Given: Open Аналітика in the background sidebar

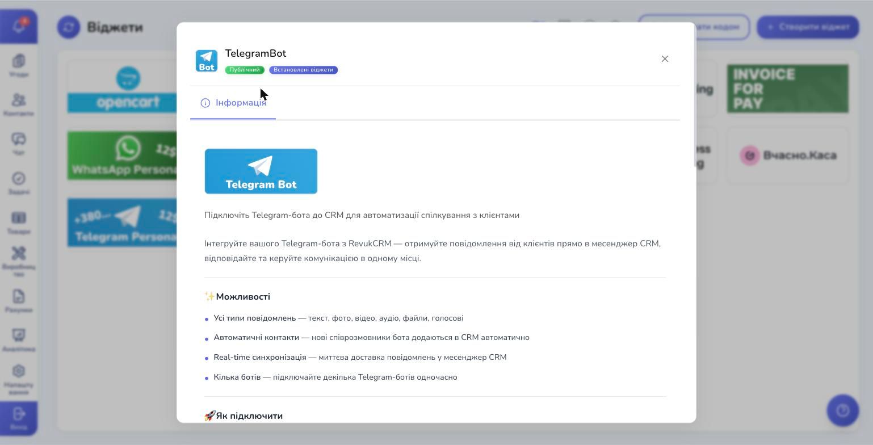Looking at the screenshot, I should (19, 341).
